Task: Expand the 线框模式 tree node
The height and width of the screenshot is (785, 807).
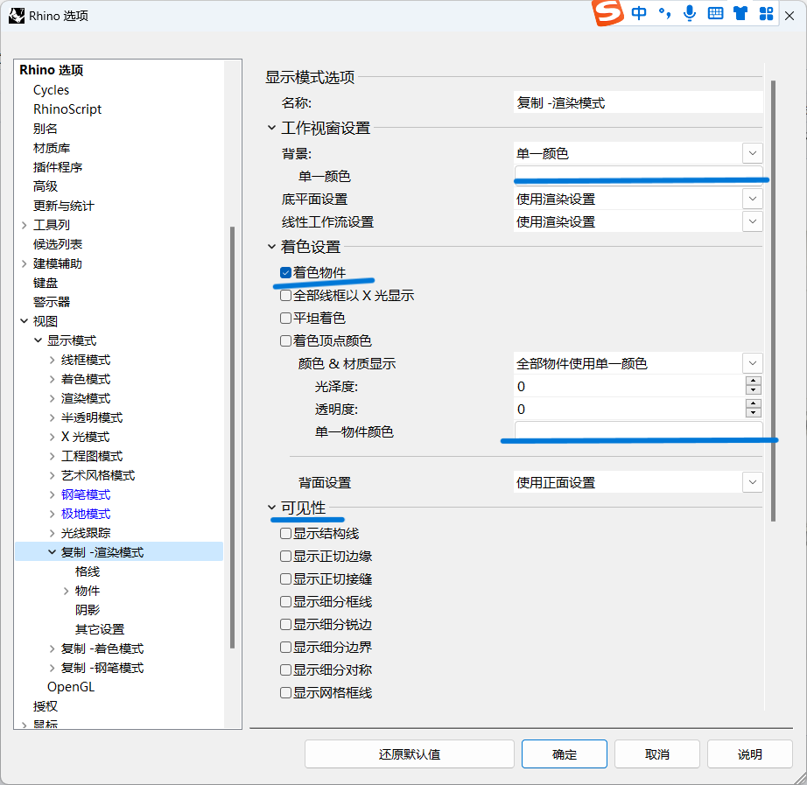Action: [52, 360]
